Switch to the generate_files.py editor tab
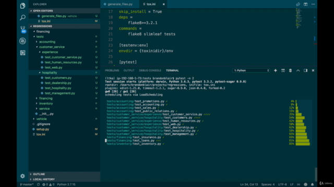334x187 pixels. pos(120,4)
